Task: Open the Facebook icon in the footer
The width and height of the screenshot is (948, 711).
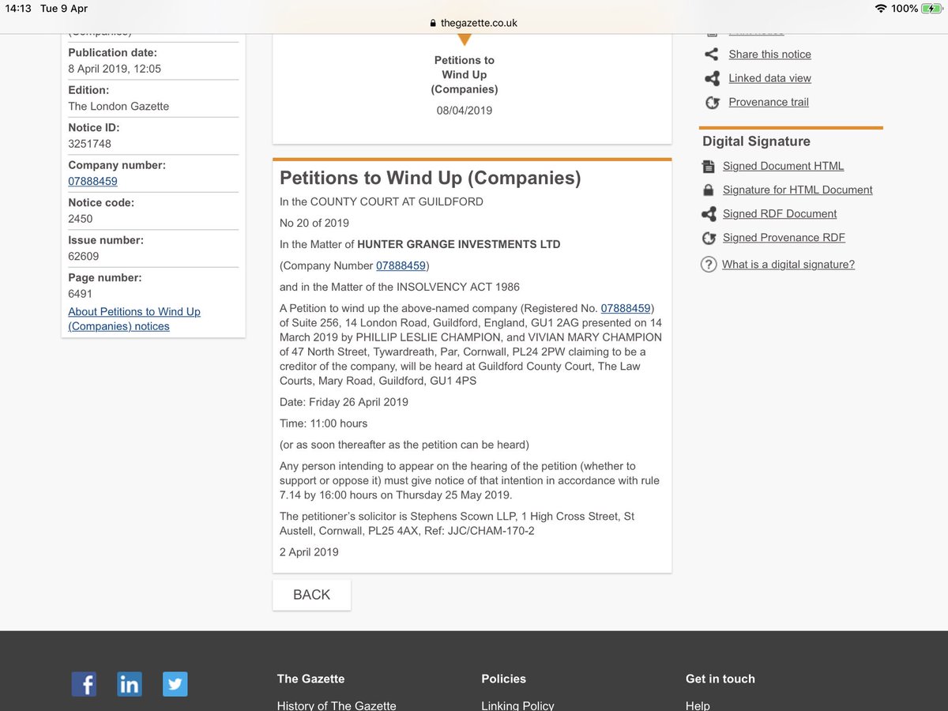Action: tap(84, 684)
